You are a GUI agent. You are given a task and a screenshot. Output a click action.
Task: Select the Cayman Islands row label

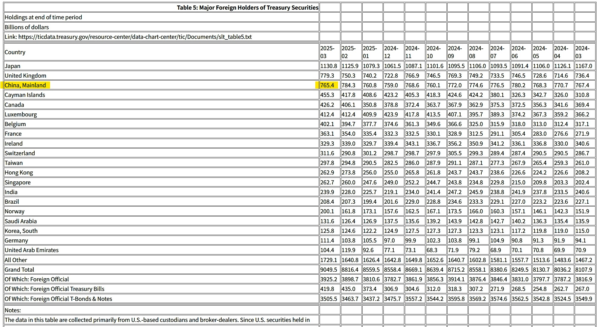click(25, 95)
